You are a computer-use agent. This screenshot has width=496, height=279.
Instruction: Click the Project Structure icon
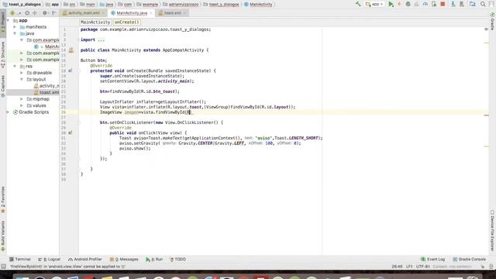click(472, 4)
